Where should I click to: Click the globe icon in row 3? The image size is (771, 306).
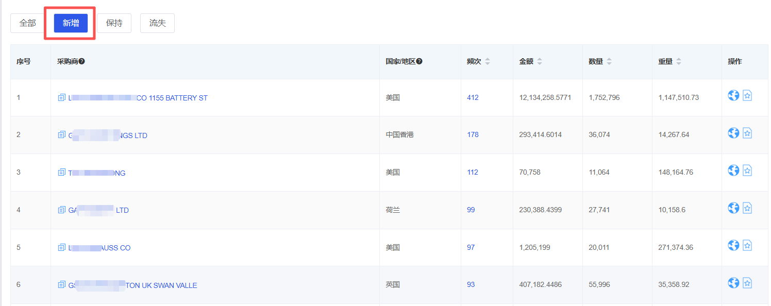pos(733,170)
